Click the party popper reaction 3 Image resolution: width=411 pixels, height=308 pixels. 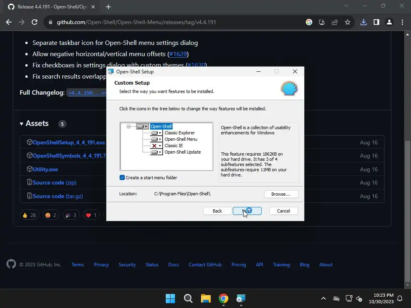(71, 215)
